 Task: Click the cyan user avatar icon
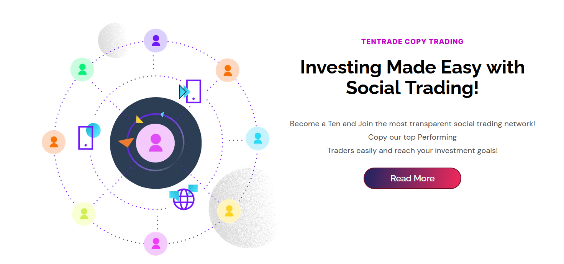(257, 138)
